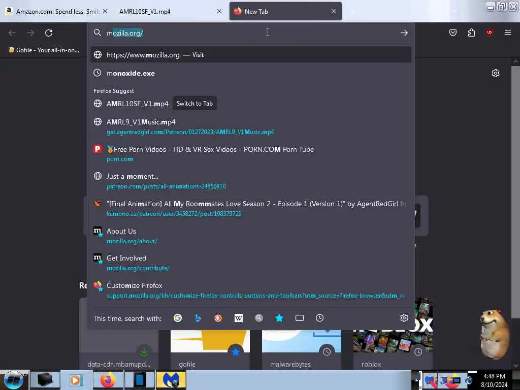
Task: Search only in open Tabs icon
Action: [300, 318]
